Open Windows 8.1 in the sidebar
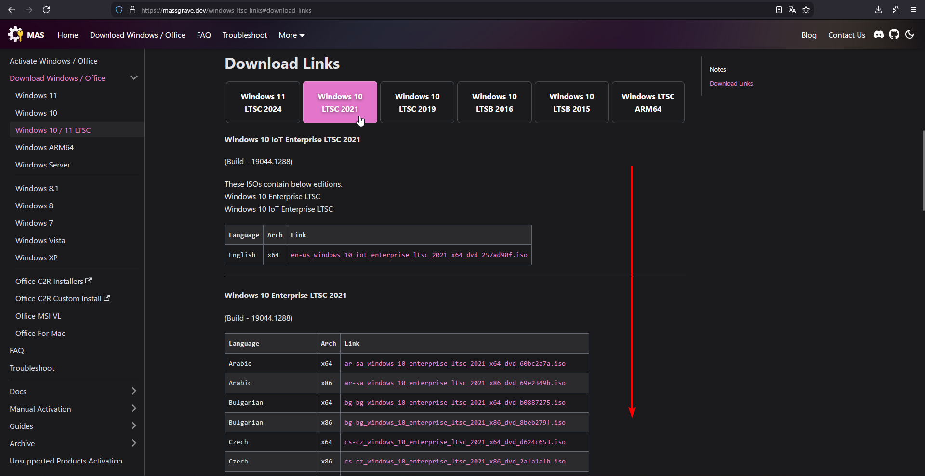 click(37, 188)
